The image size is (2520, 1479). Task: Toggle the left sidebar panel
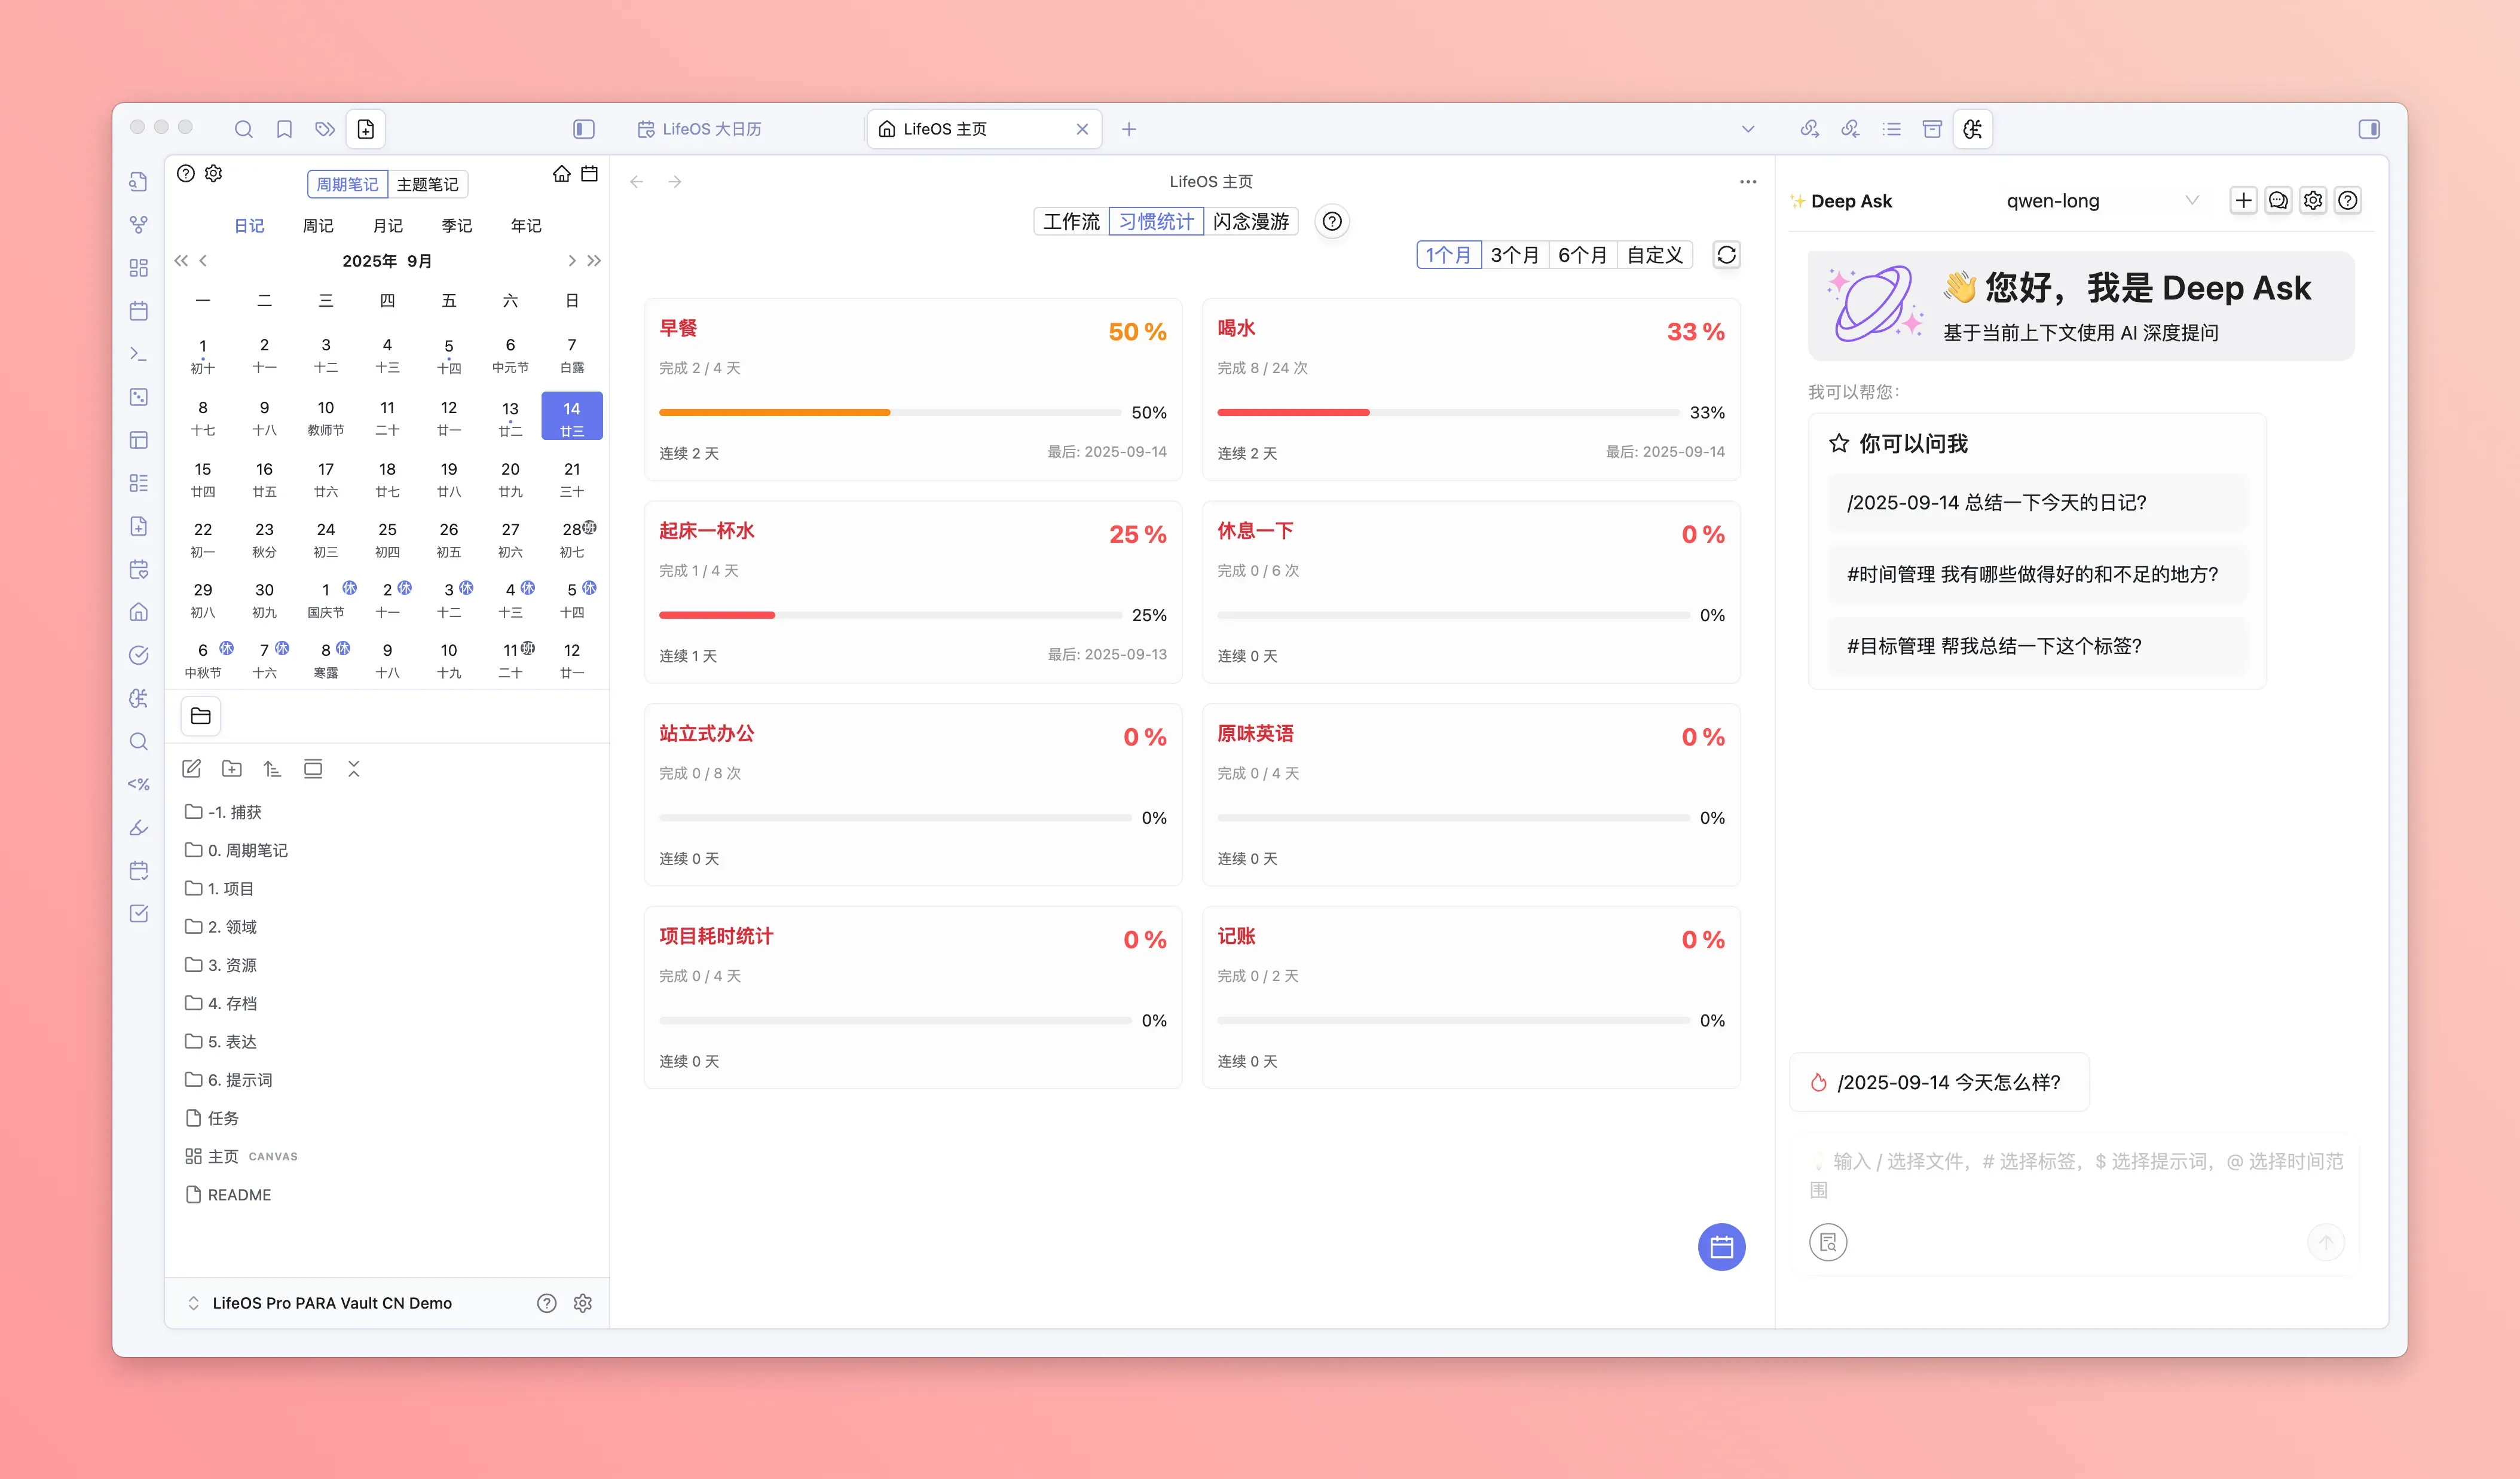[583, 129]
